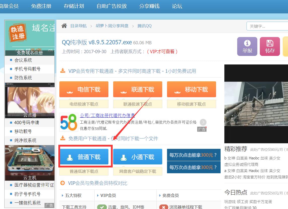288x209 pixels.
Task: Focus the 关键字 search field
Action: click(x=267, y=26)
